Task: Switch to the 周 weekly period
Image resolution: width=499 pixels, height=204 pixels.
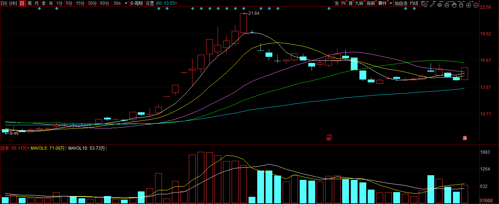Action: [x=30, y=3]
